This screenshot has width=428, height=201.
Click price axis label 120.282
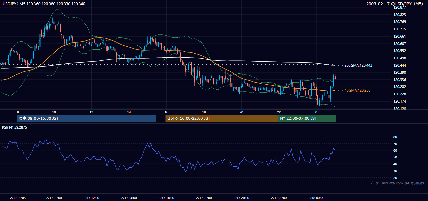click(400, 87)
